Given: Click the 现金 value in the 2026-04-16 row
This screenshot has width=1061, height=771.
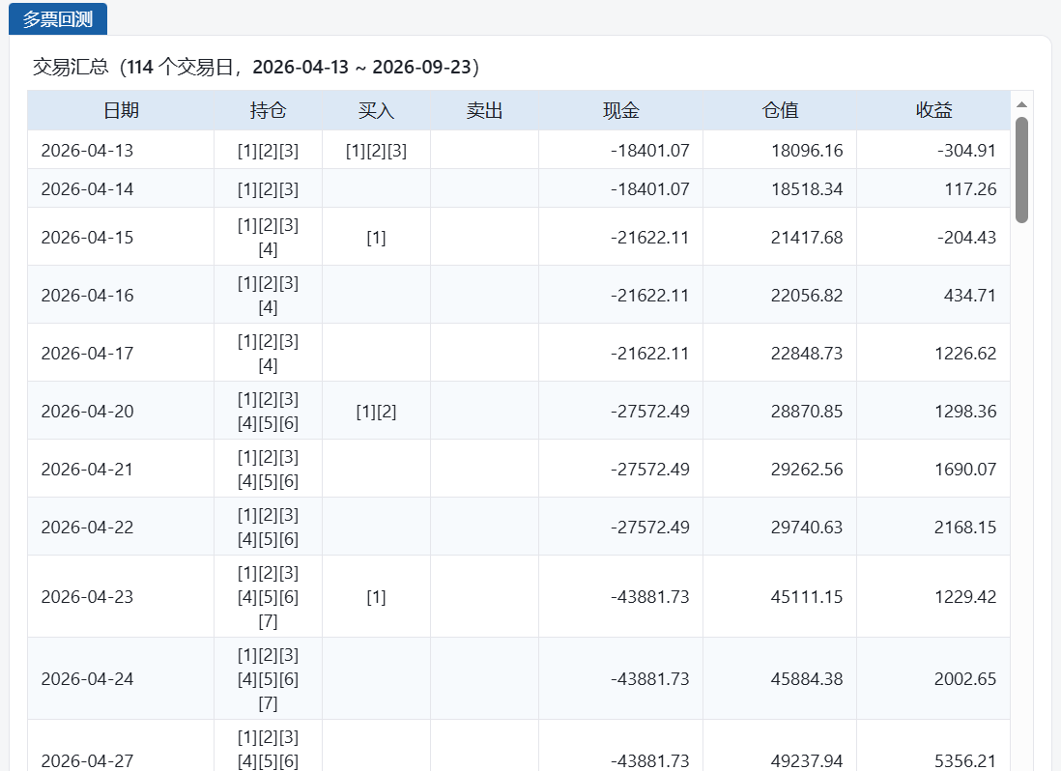Looking at the screenshot, I should coord(649,295).
